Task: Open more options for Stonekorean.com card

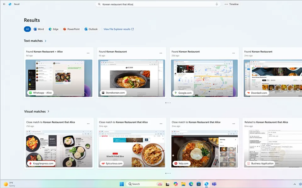Action: (x=161, y=53)
